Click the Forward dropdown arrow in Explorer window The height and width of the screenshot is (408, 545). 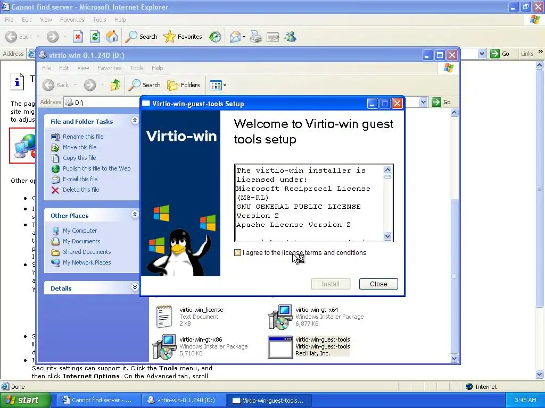[x=103, y=85]
